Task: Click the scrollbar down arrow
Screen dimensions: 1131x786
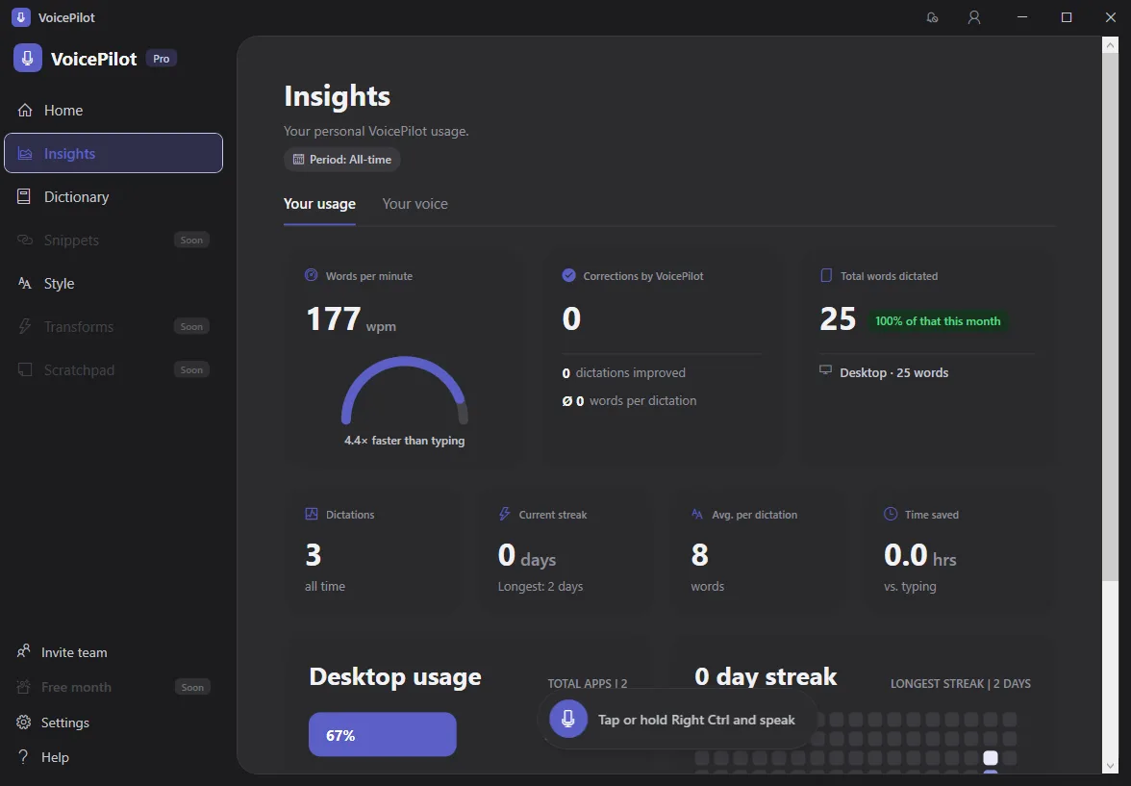Action: tap(1110, 766)
